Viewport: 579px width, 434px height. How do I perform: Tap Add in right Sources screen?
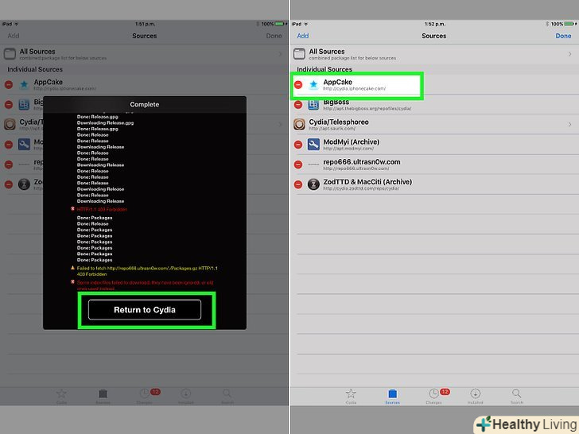303,36
